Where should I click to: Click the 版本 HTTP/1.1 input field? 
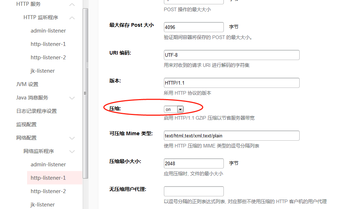coord(231,83)
